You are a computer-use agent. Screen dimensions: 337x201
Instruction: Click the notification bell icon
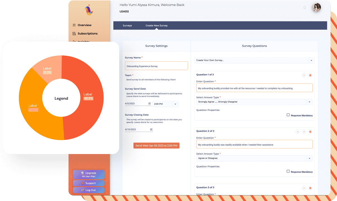(305, 8)
